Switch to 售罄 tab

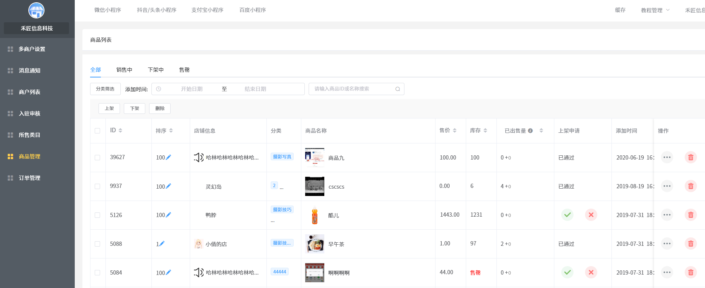(184, 70)
